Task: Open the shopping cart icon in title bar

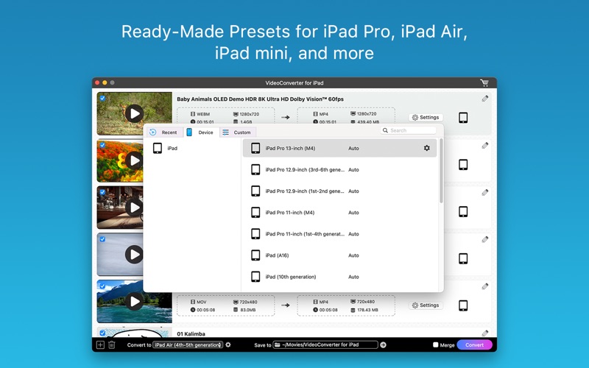Action: [x=484, y=82]
